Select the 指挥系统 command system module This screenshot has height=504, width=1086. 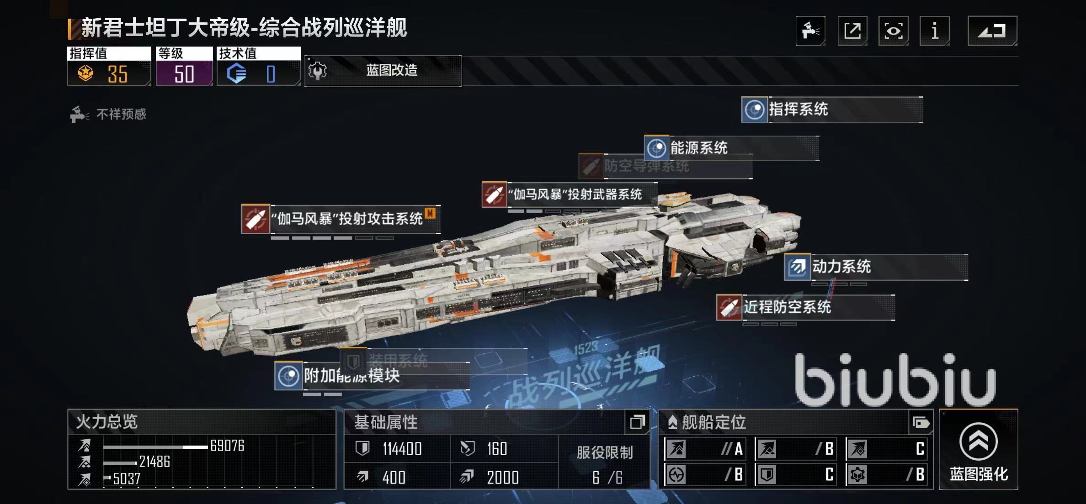tap(832, 110)
